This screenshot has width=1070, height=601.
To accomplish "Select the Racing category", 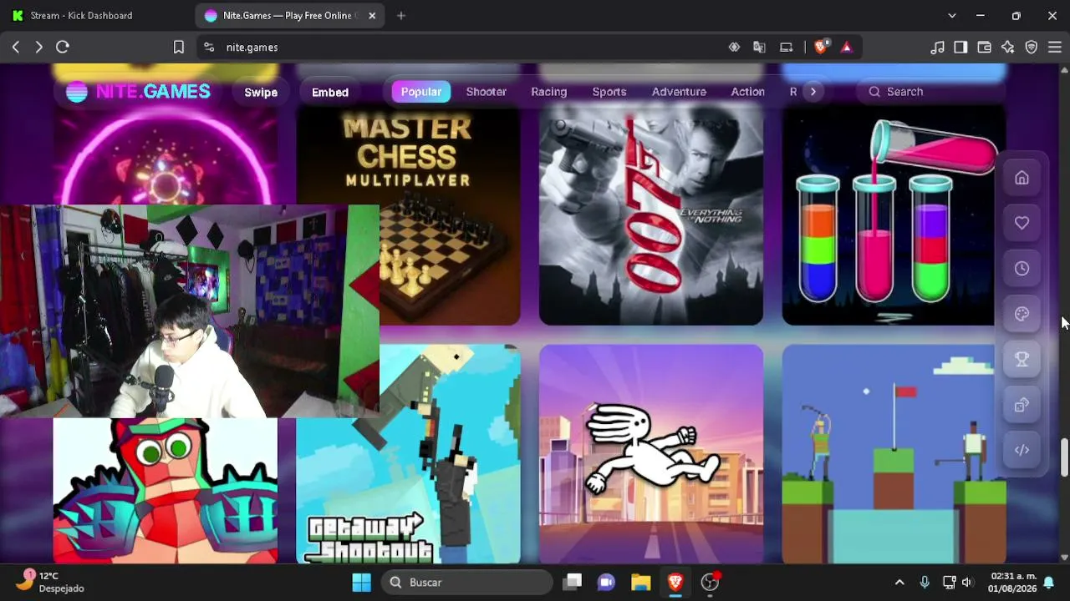I will point(549,92).
